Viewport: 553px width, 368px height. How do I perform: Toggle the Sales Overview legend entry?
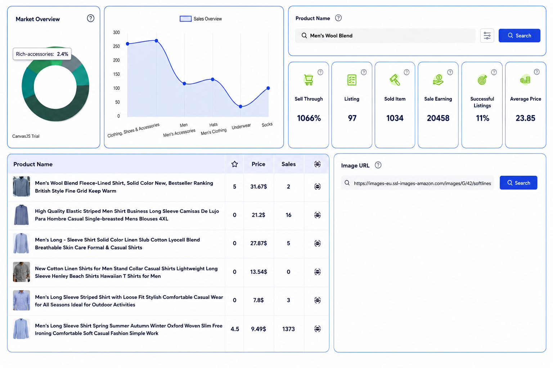[x=201, y=19]
